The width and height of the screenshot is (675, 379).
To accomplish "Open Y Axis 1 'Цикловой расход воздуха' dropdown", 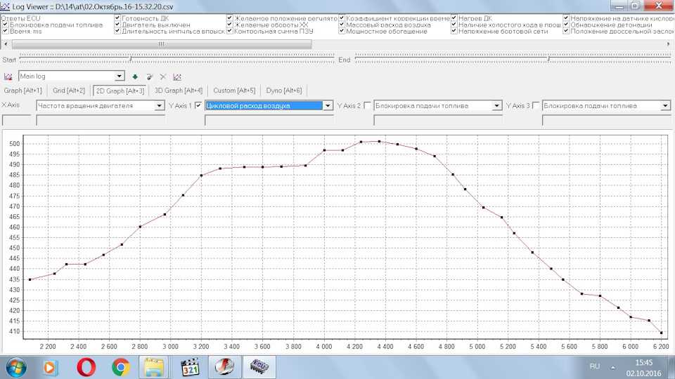I will pyautogui.click(x=328, y=106).
